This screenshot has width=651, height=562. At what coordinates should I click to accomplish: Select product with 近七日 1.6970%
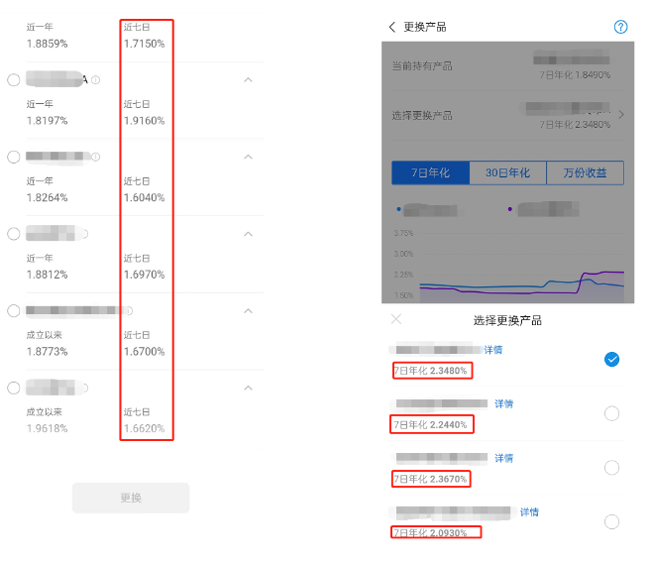[14, 234]
